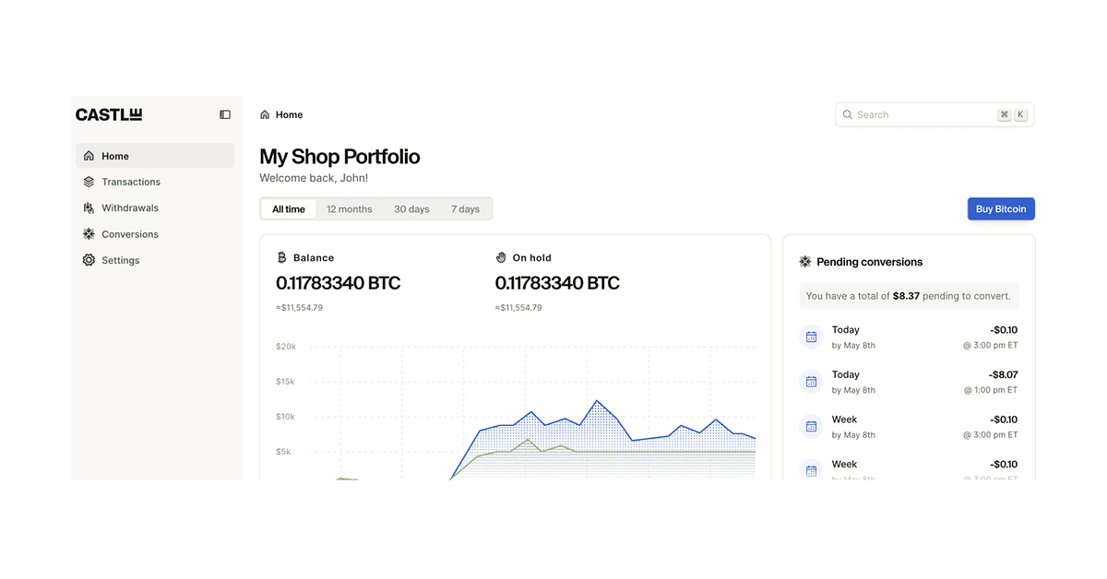Screen dimensions: 1107x579
Task: Click the K shortcut key badge
Action: 1020,114
